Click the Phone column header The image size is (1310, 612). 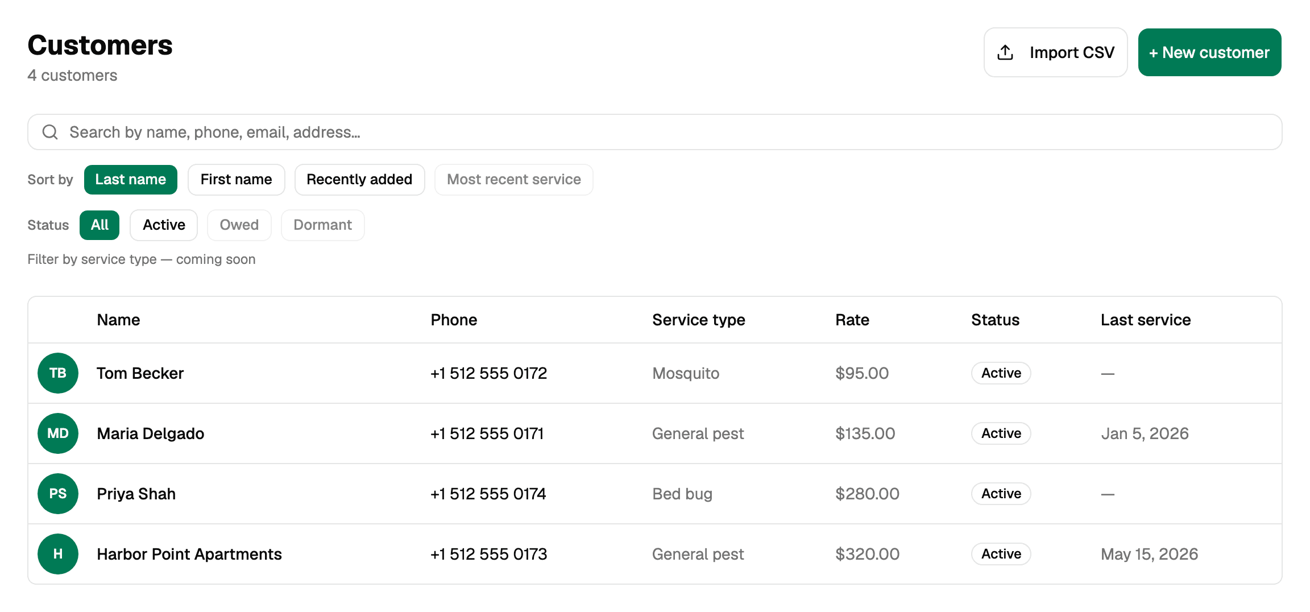(454, 320)
